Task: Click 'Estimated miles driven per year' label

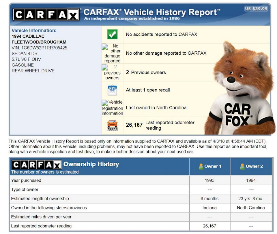Action: [x=41, y=217]
